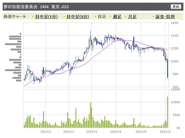
Task: Click the 1400 price axis label
Action: pyautogui.click(x=174, y=36)
